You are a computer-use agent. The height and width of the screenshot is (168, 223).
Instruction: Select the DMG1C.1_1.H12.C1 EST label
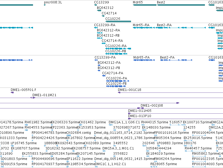coord(110,164)
